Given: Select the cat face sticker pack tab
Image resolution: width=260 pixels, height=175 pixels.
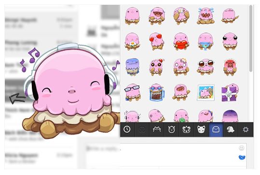Looking at the screenshot, I should pyautogui.click(x=157, y=129).
